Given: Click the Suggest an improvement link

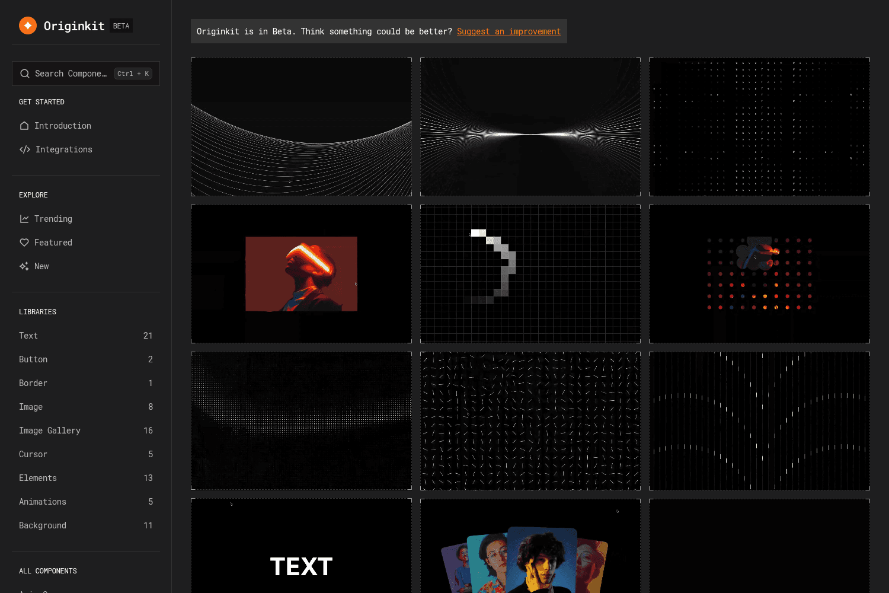Looking at the screenshot, I should (509, 31).
